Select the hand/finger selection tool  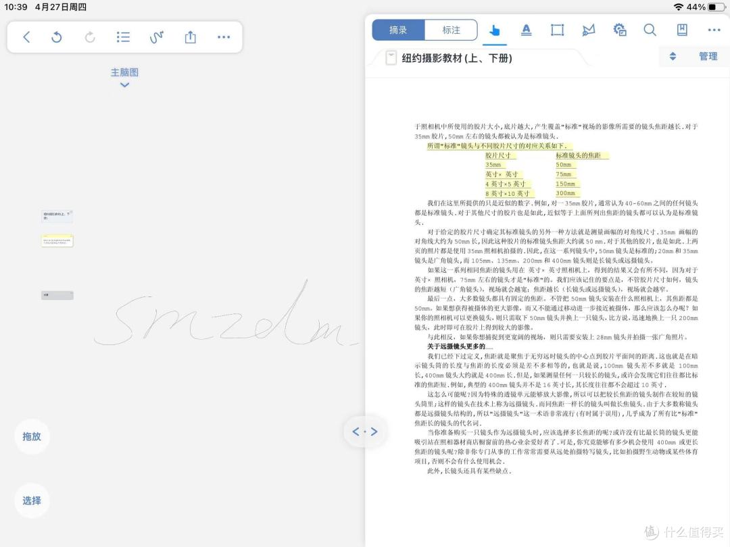[494, 30]
